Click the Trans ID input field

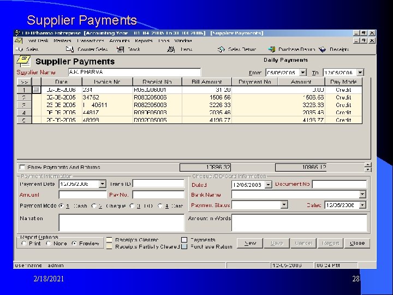158,184
